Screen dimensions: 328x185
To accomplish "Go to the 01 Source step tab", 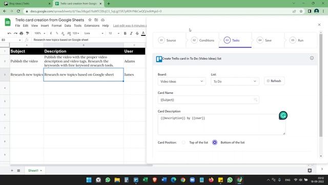I will pos(170,40).
